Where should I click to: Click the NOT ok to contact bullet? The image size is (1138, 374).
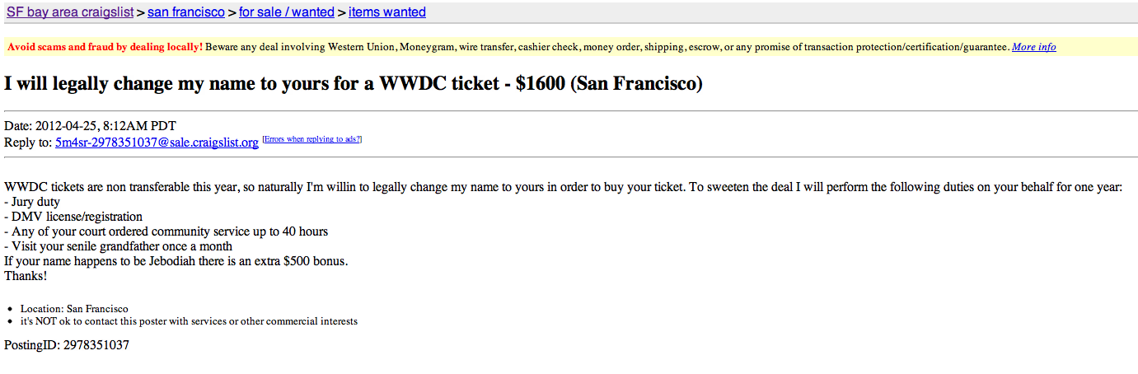click(x=189, y=321)
